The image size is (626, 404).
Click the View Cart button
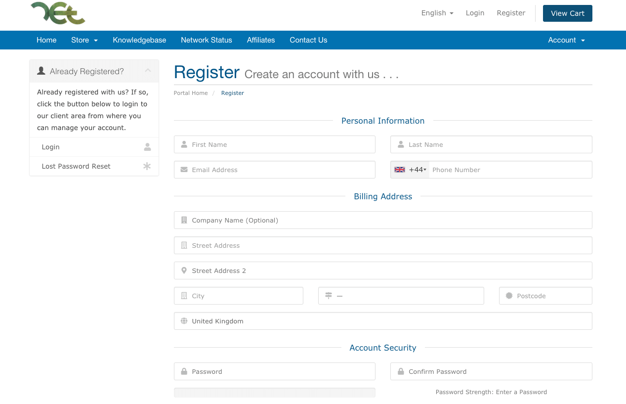pyautogui.click(x=568, y=13)
